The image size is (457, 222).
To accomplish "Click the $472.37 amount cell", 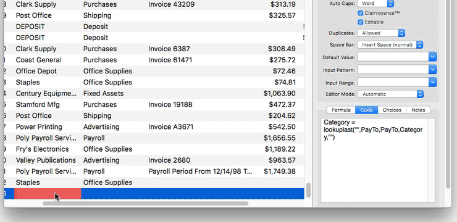I will [282, 104].
